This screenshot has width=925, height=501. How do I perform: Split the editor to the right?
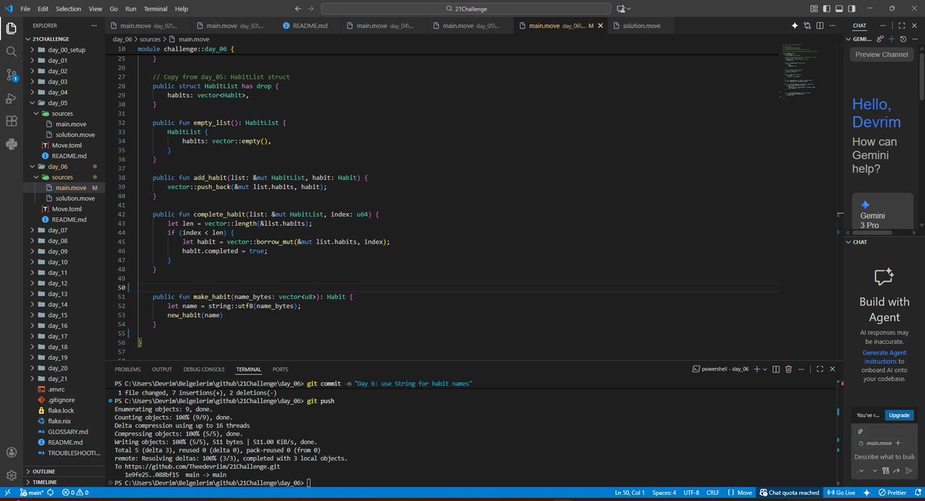click(821, 25)
